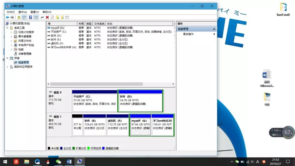295x166 pixels.
Task: Click the 类型 column header
Action: tap(89, 24)
